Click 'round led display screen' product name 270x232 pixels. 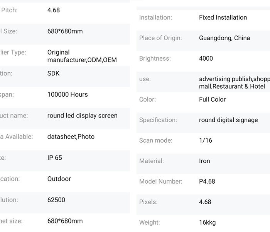click(82, 116)
